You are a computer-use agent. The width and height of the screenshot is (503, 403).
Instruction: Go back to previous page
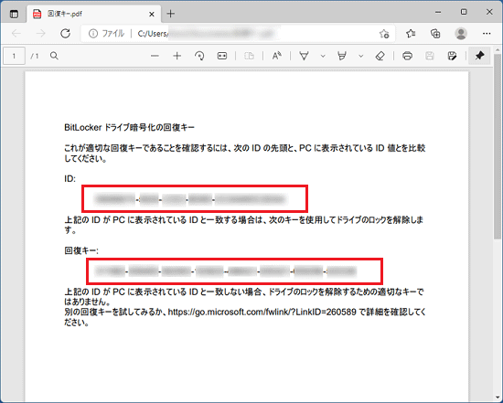click(x=16, y=33)
